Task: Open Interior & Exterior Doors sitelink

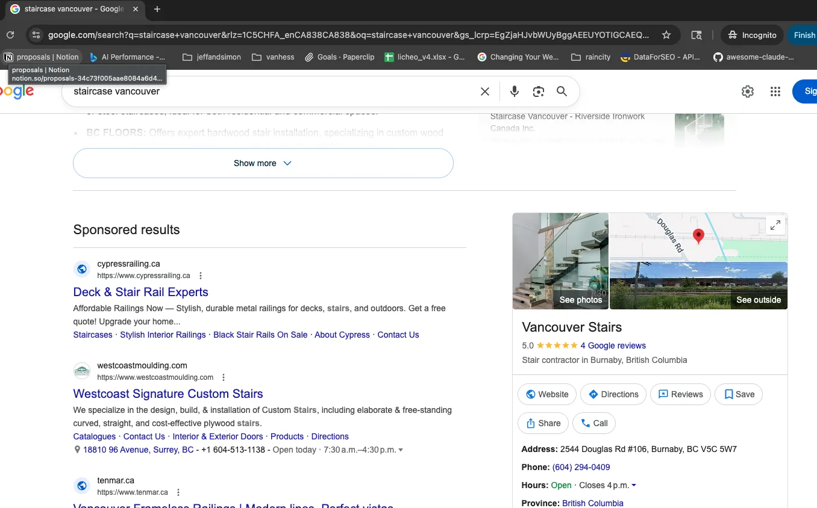Action: [218, 436]
